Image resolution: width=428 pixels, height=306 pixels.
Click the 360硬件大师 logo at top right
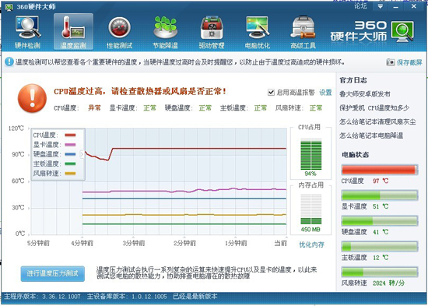point(372,31)
